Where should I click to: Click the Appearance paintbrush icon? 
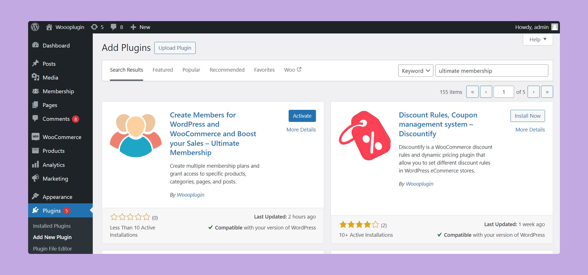tap(36, 196)
